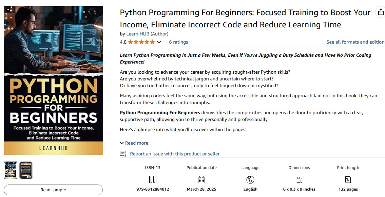Click the ISBN-13 barcode icon
Viewport: 385px width, 197px height.
[153, 179]
